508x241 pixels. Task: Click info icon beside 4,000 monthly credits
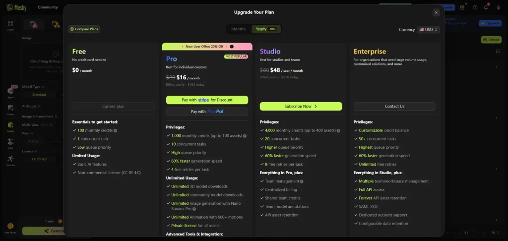click(x=338, y=130)
